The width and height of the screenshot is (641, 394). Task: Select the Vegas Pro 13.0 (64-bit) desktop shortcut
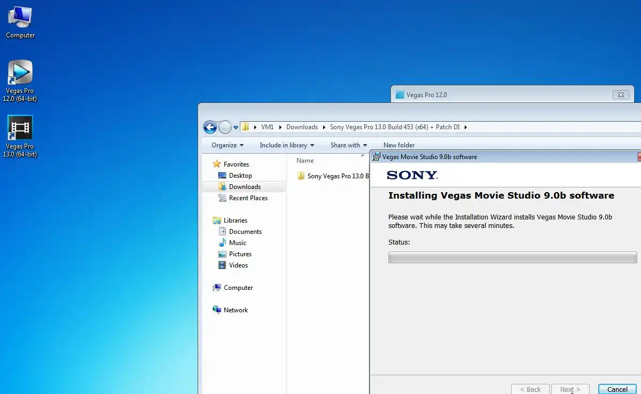20,137
